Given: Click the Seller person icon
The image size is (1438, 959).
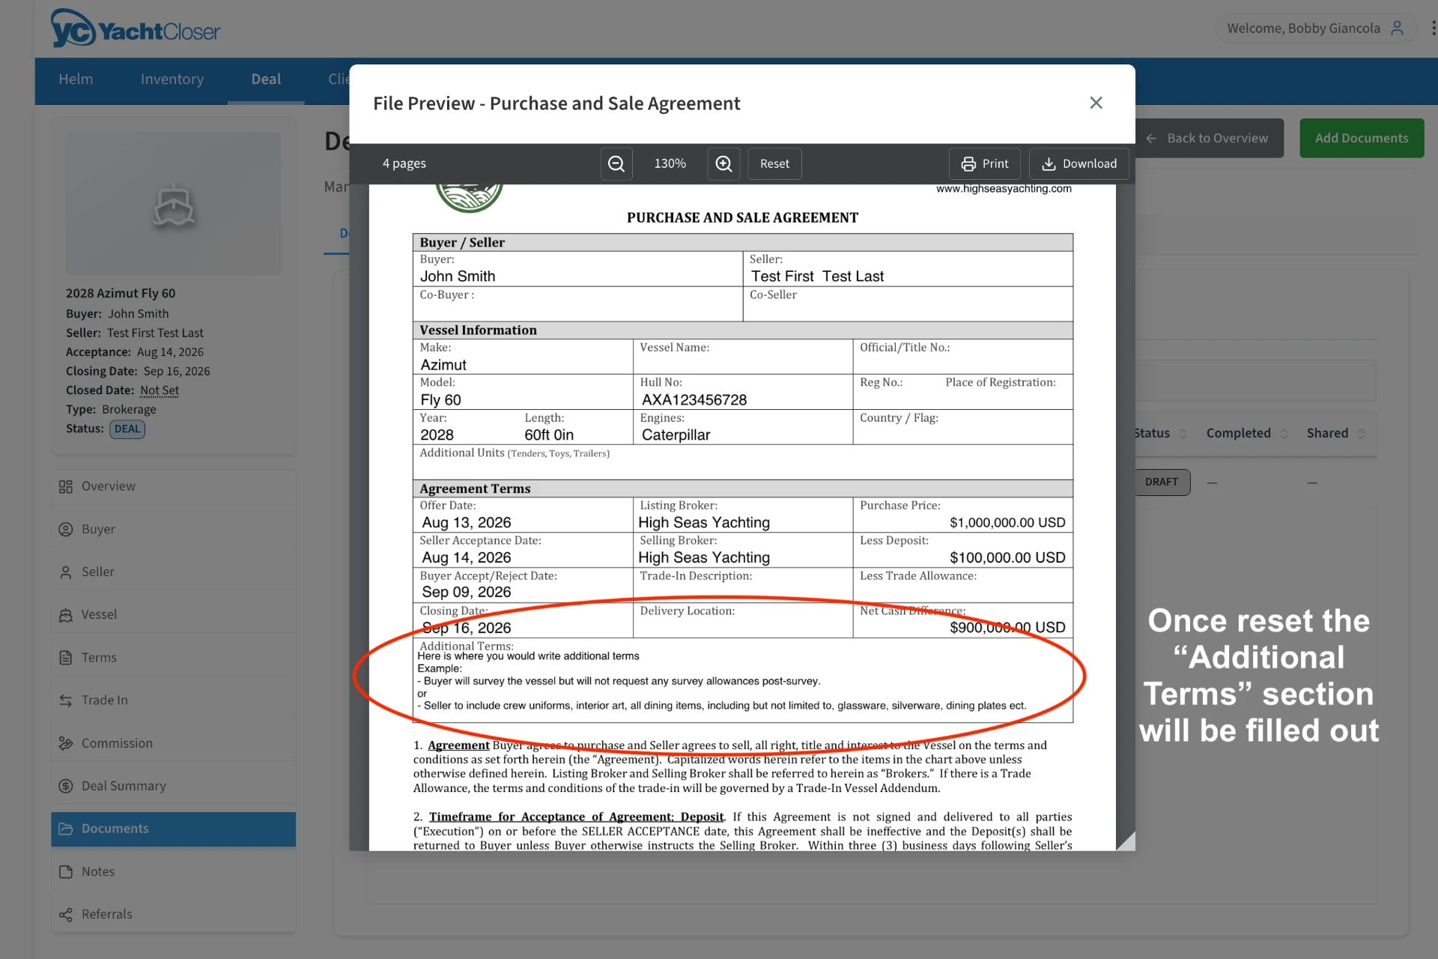Looking at the screenshot, I should [66, 572].
